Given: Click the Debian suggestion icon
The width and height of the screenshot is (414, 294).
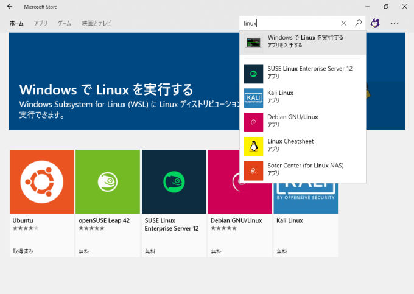Looking at the screenshot, I should [x=253, y=122].
